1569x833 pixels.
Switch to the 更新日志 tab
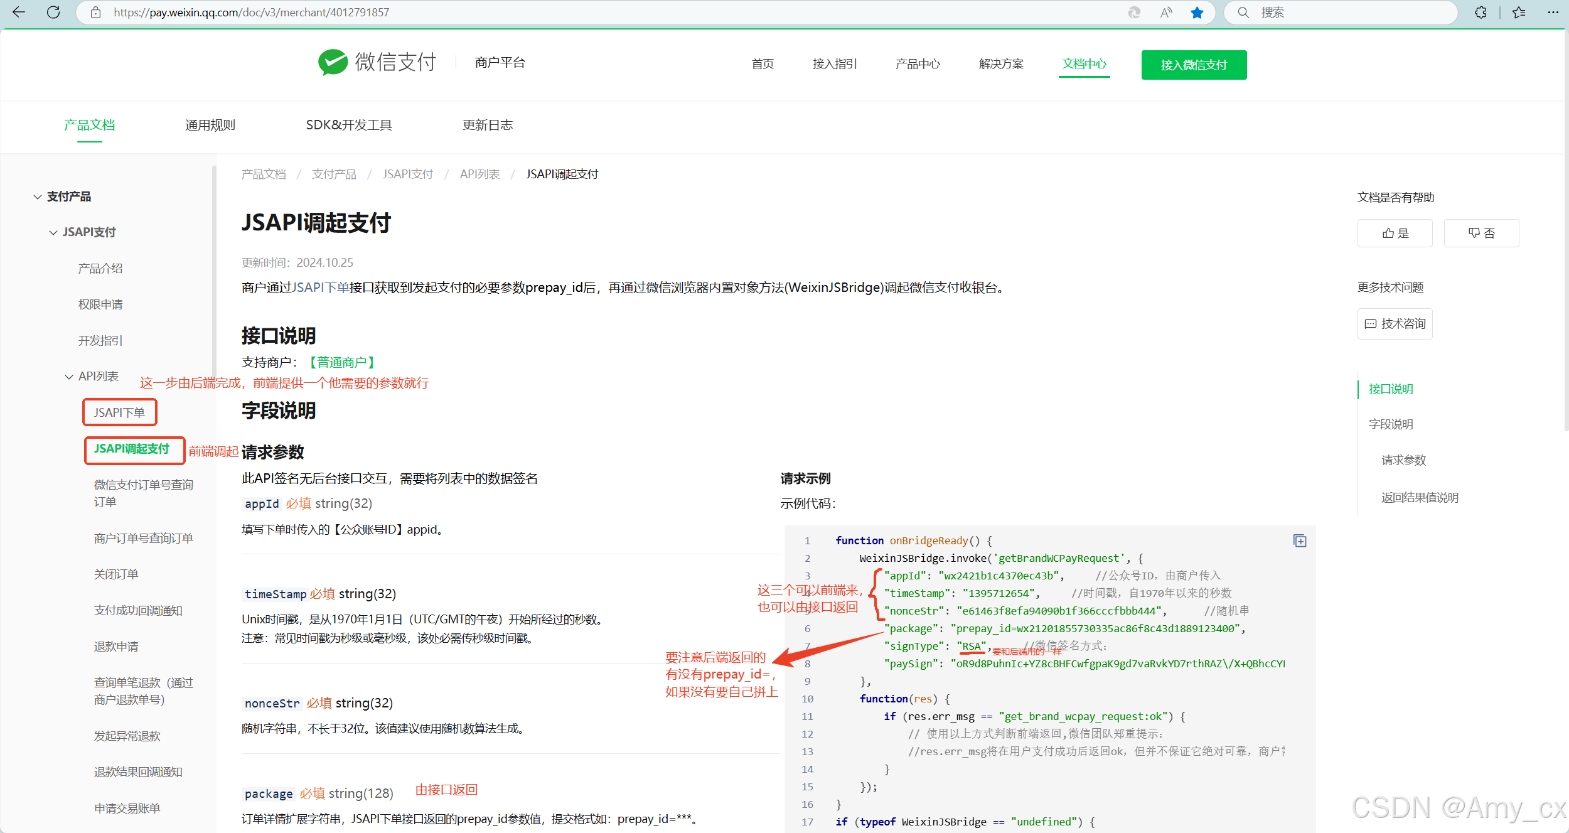pos(488,125)
